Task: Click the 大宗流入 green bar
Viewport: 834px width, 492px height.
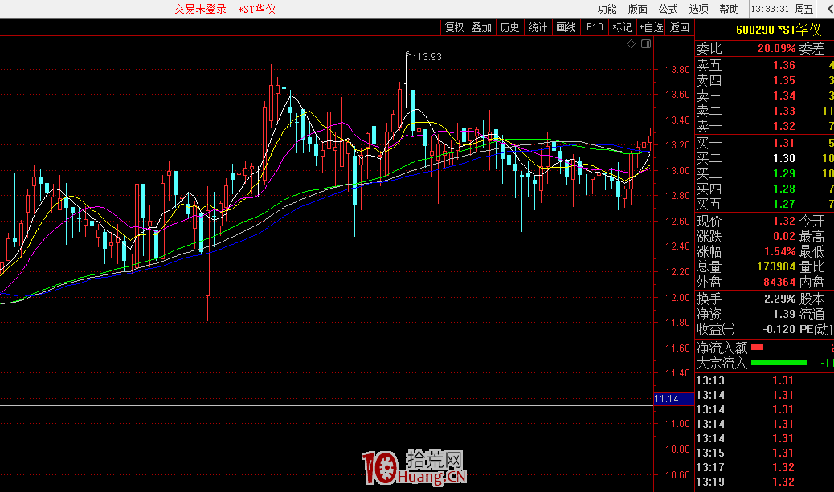Action: 779,363
